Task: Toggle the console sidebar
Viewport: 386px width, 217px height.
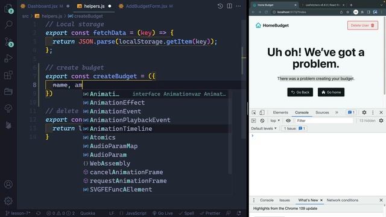Action: (x=253, y=121)
